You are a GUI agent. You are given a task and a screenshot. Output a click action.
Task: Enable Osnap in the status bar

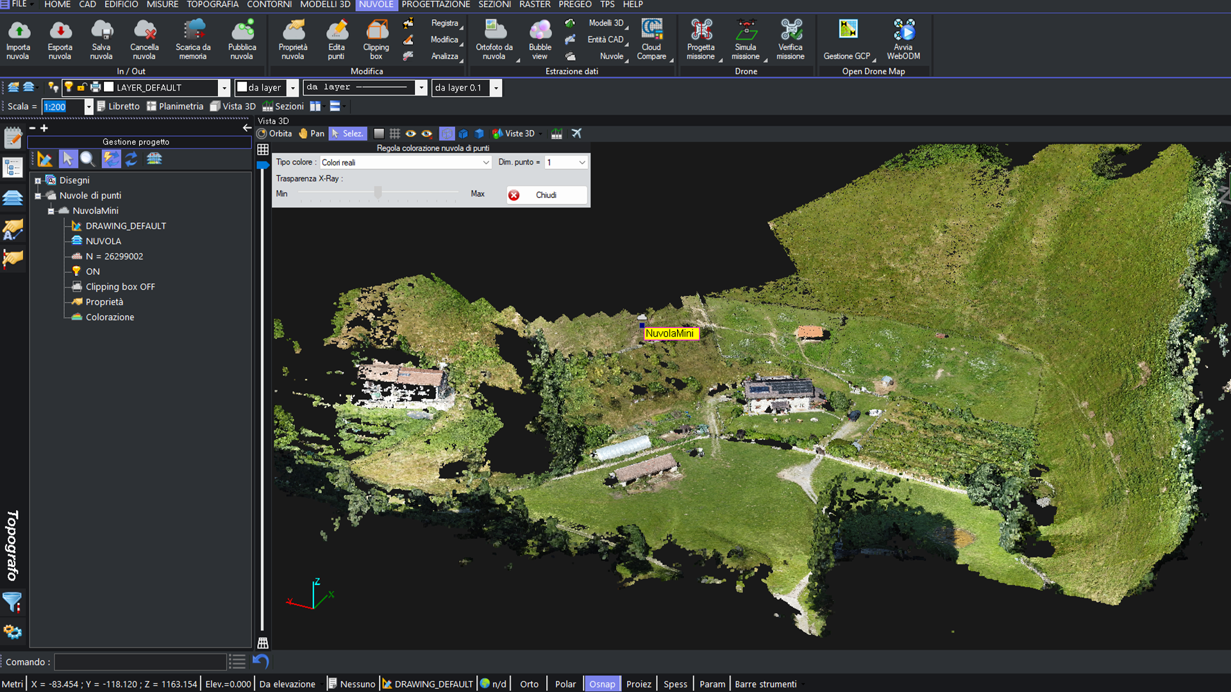click(x=602, y=684)
